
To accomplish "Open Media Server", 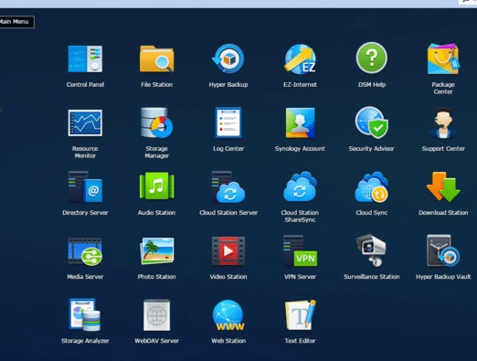I will (x=85, y=251).
